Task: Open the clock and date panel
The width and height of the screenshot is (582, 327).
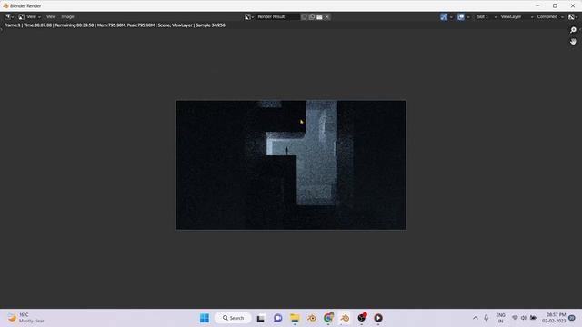Action: (554, 318)
